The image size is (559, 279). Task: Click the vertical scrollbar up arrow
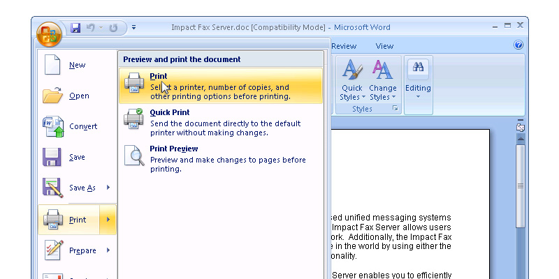pos(520,139)
